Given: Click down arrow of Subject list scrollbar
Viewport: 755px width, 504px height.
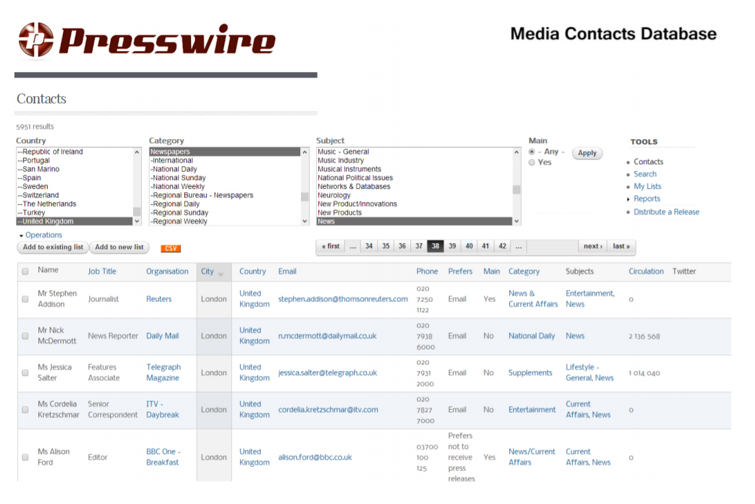Looking at the screenshot, I should [x=516, y=221].
